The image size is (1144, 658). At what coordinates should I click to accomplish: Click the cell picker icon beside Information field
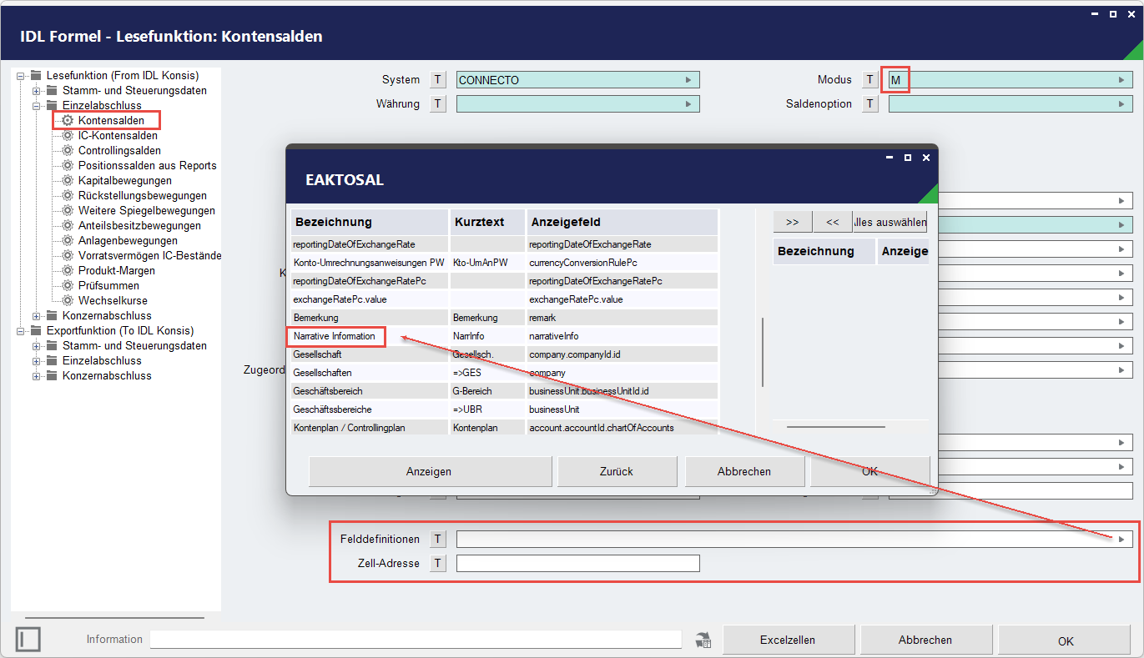pyautogui.click(x=703, y=640)
